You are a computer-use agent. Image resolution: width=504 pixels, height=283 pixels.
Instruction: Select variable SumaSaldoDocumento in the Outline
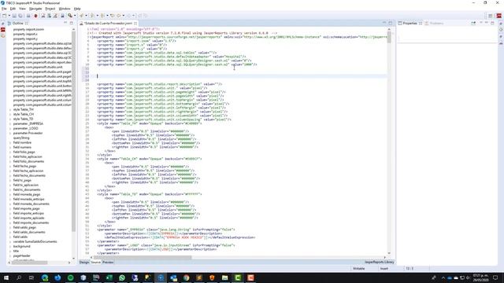tap(35, 241)
